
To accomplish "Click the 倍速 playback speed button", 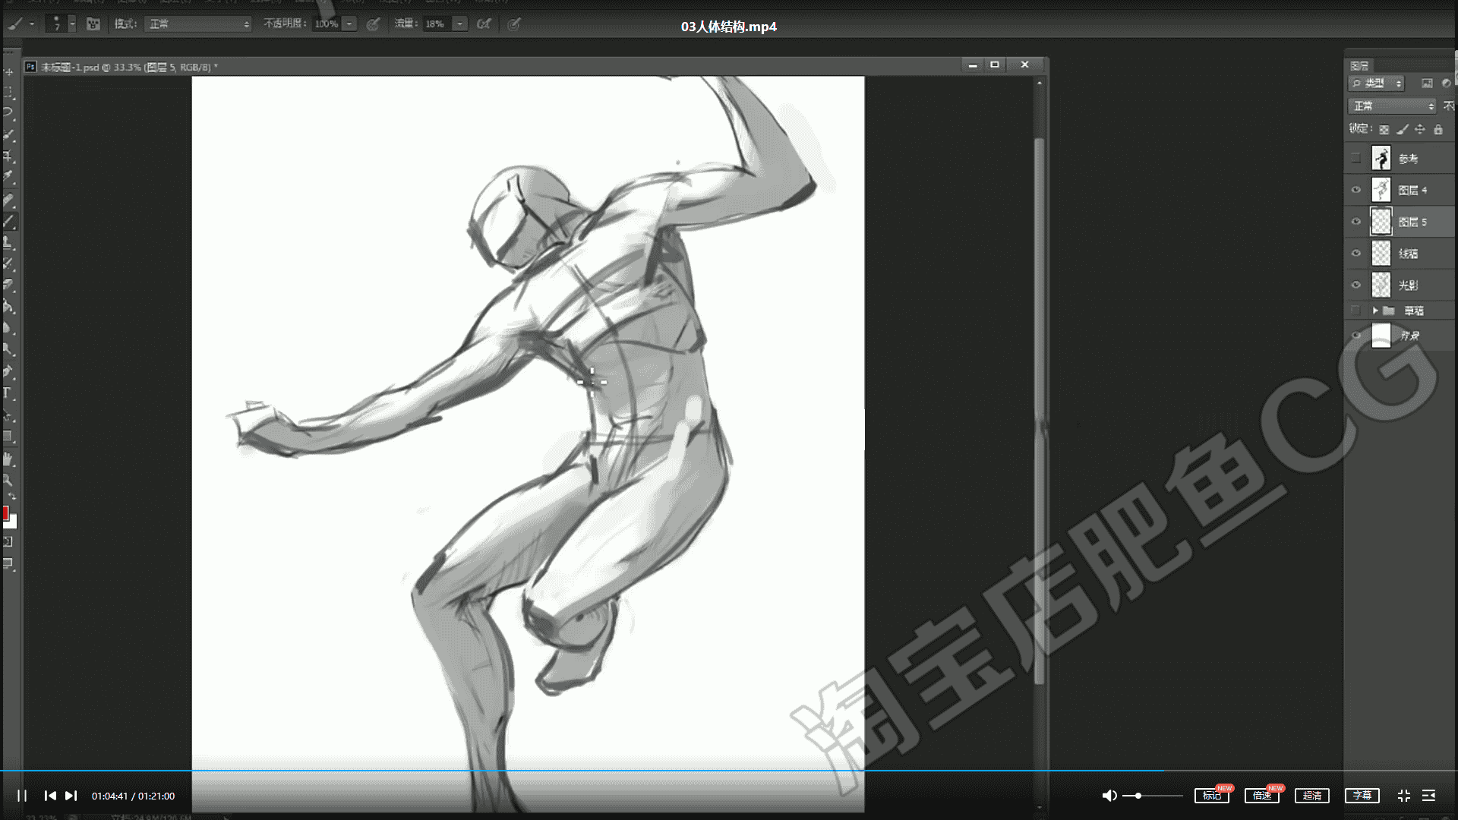I will click(1262, 796).
